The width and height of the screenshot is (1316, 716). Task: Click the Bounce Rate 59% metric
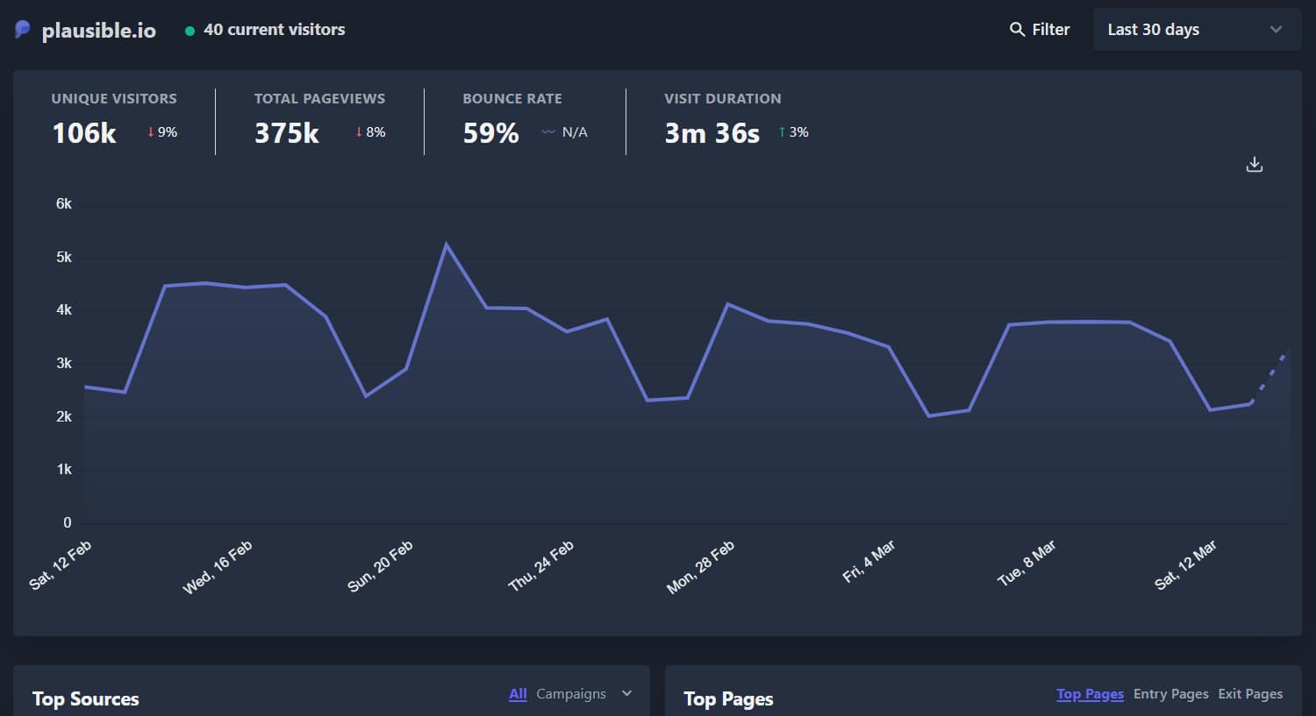pos(490,133)
